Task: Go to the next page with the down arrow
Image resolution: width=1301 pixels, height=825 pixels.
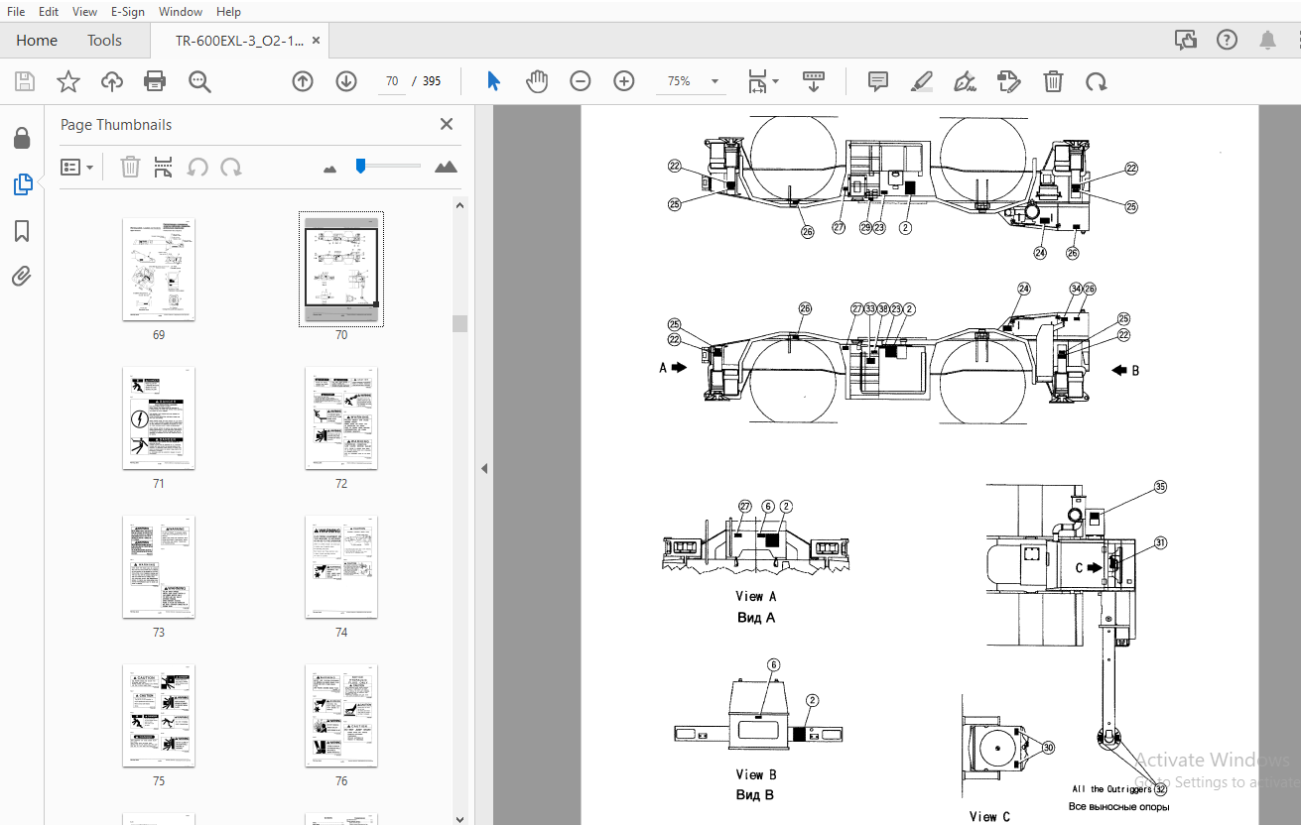Action: click(346, 81)
